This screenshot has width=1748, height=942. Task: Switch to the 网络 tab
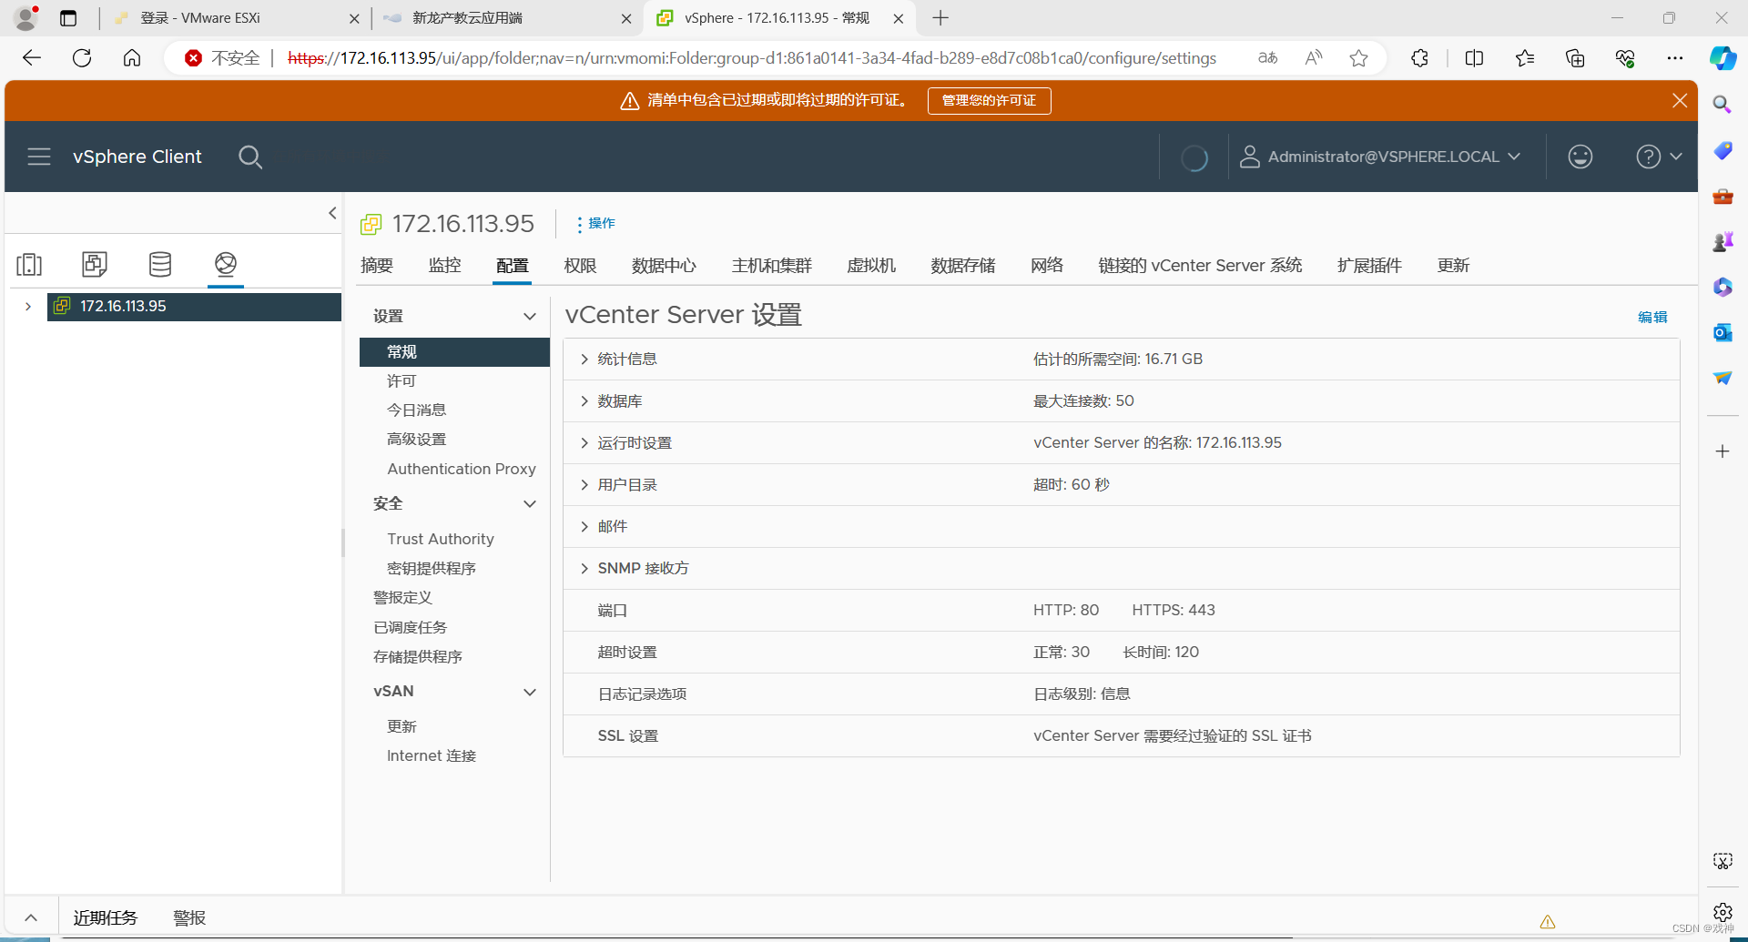1047,265
